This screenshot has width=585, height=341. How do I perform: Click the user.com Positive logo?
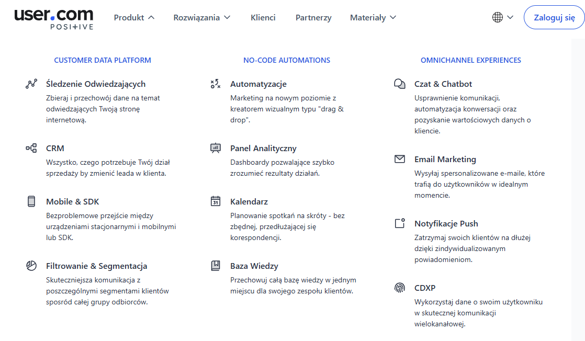tap(54, 18)
